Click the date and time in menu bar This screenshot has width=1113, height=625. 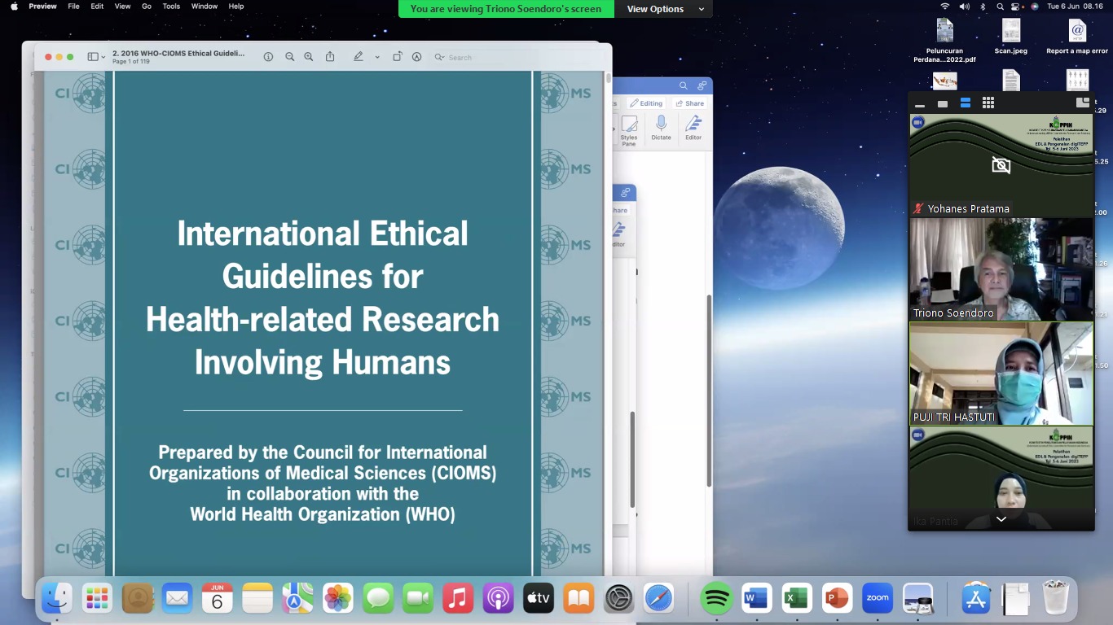[1076, 7]
